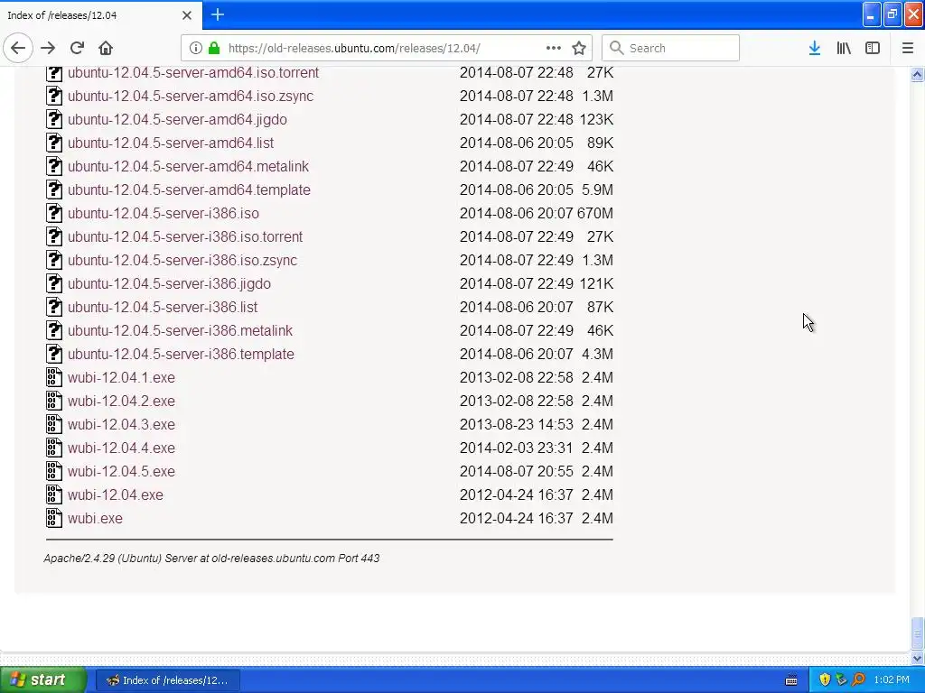Bookmark this page with the star
The height and width of the screenshot is (693, 925).
click(x=579, y=49)
